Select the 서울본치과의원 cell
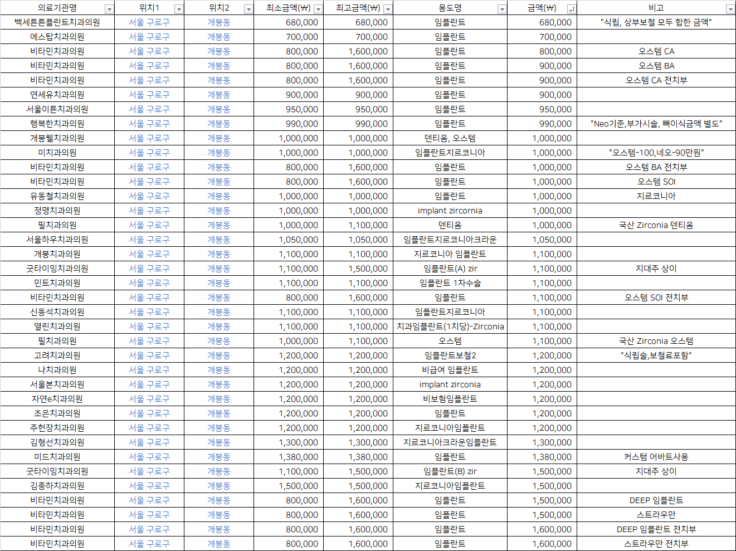This screenshot has height=551, width=736. coord(57,384)
